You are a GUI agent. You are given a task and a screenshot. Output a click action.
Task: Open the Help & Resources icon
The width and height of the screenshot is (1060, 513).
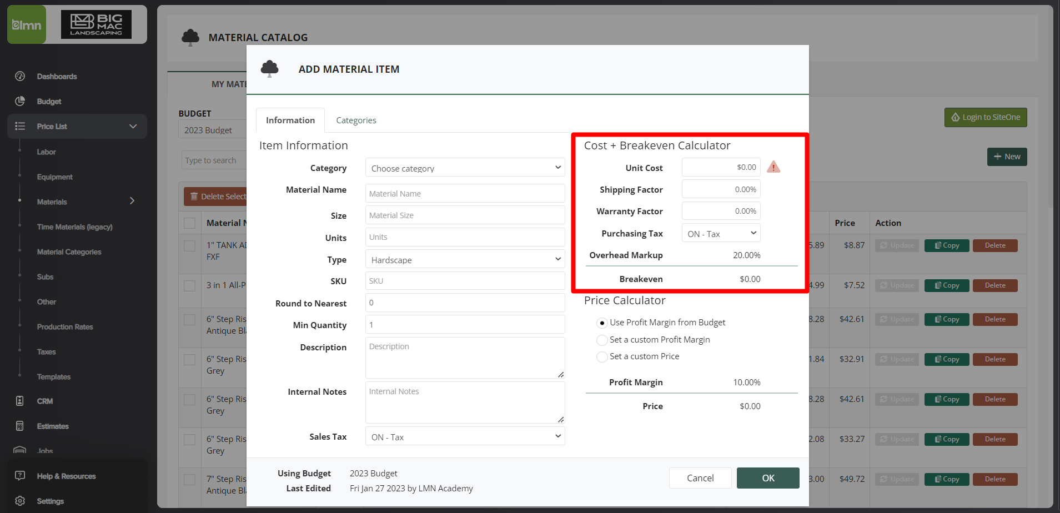(x=20, y=476)
